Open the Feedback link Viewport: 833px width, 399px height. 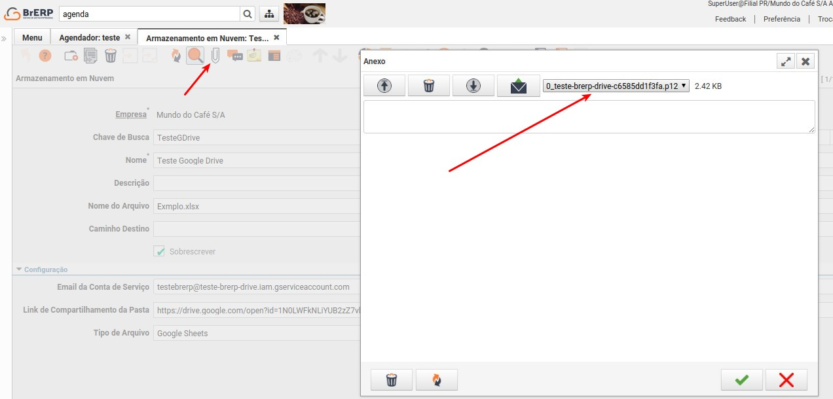[x=730, y=19]
